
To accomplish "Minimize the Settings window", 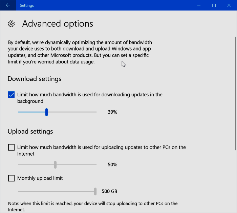I will pyautogui.click(x=198, y=5).
